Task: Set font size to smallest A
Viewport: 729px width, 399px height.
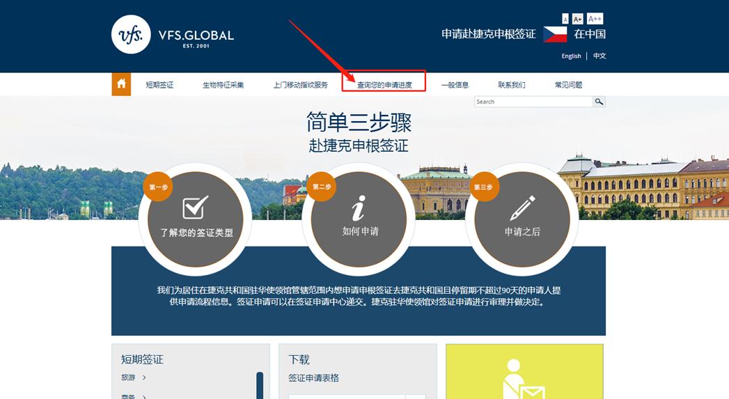Action: click(565, 19)
